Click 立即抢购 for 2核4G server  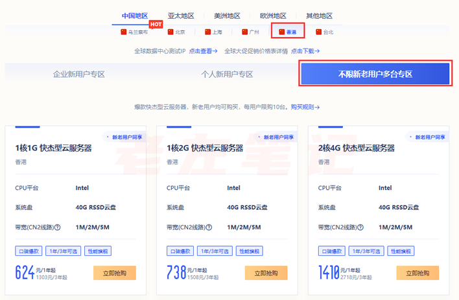tap(418, 273)
